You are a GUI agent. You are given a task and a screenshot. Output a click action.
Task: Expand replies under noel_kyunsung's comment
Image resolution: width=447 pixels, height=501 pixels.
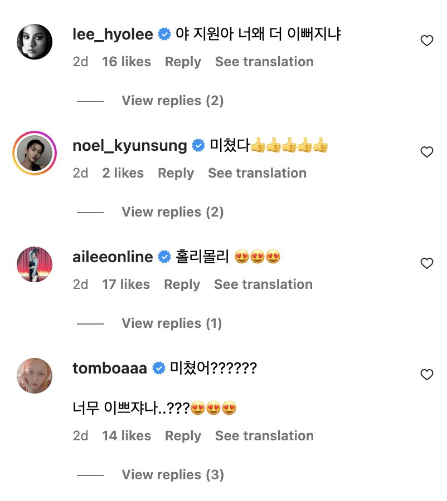pos(172,212)
